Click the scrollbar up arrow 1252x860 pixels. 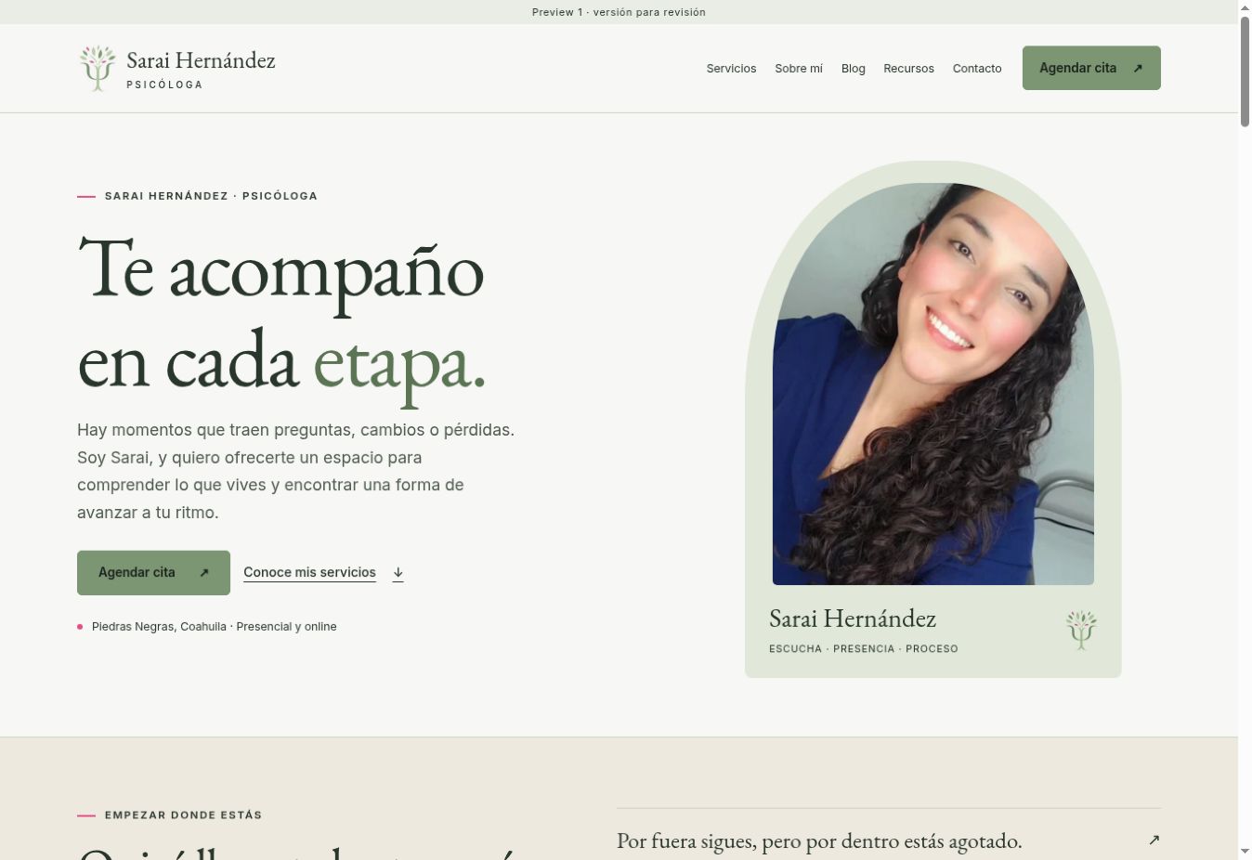point(1245,7)
